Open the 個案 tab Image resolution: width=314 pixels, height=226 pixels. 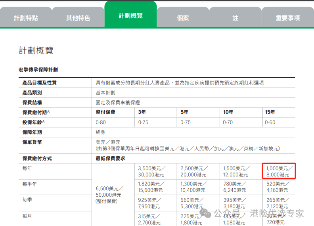183,17
